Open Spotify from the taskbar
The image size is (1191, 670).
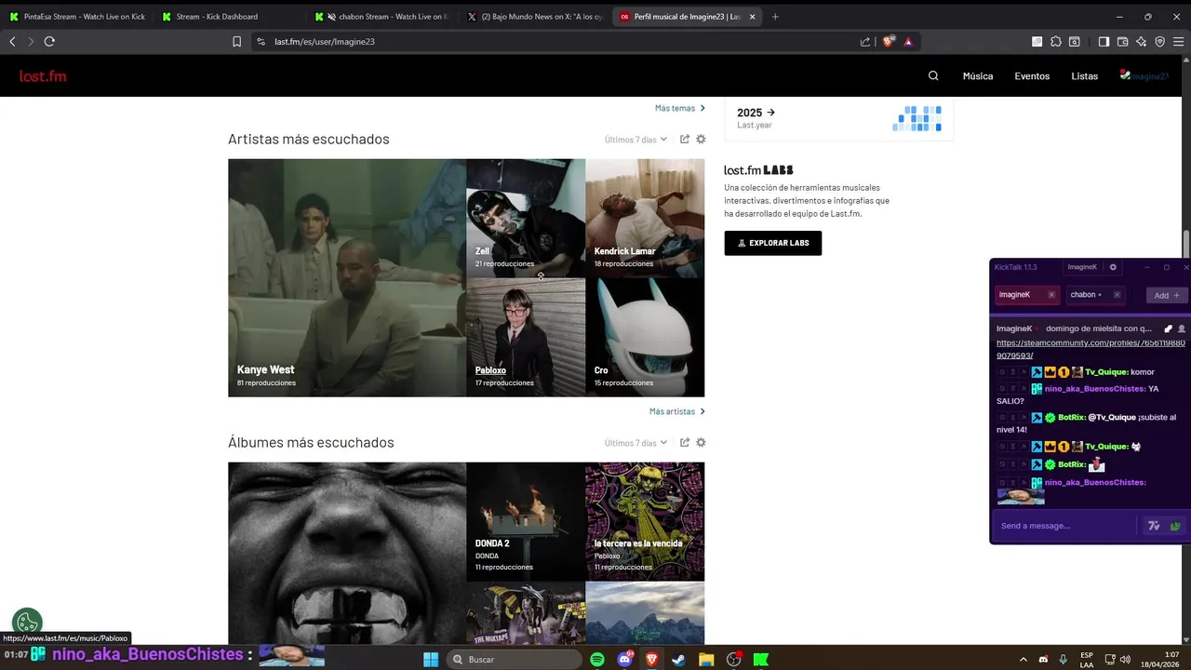pyautogui.click(x=597, y=660)
